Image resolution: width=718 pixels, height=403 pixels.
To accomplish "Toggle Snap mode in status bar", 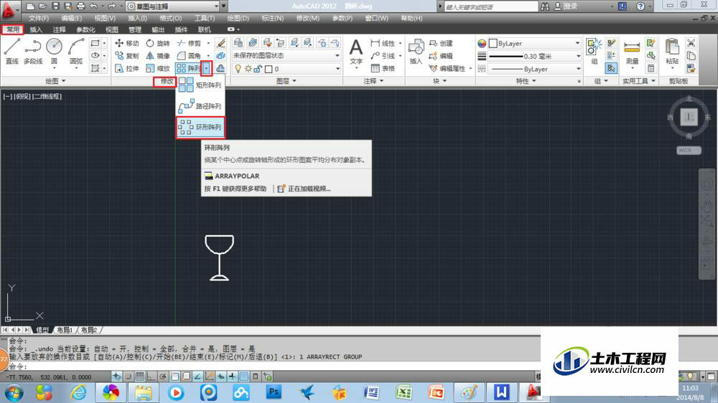I will click(x=129, y=376).
